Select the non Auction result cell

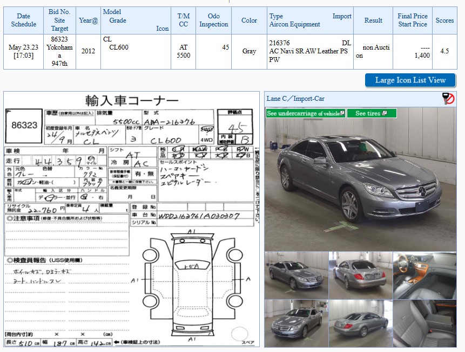[x=373, y=52]
